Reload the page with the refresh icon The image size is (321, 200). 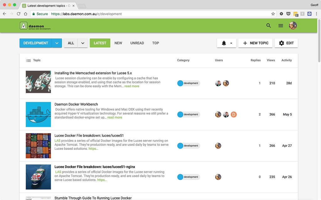19,14
